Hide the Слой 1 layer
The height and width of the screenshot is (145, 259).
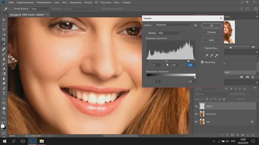pos(196,106)
